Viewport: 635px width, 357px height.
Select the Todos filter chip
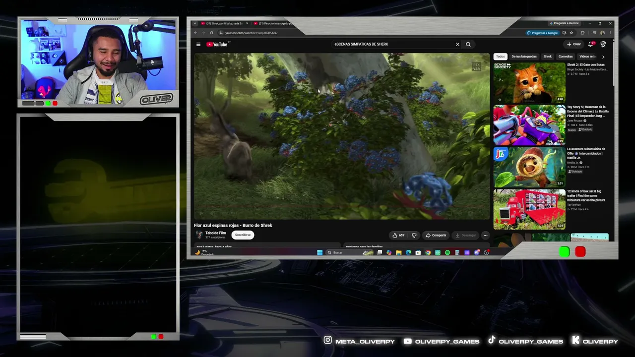click(500, 57)
